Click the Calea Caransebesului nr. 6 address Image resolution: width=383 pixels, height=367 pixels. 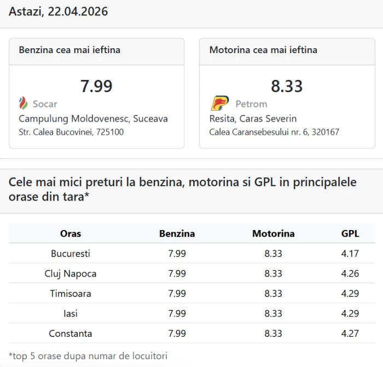pyautogui.click(x=274, y=132)
